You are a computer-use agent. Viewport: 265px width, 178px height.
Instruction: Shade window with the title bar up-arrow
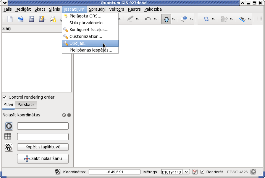pyautogui.click(x=243, y=3)
